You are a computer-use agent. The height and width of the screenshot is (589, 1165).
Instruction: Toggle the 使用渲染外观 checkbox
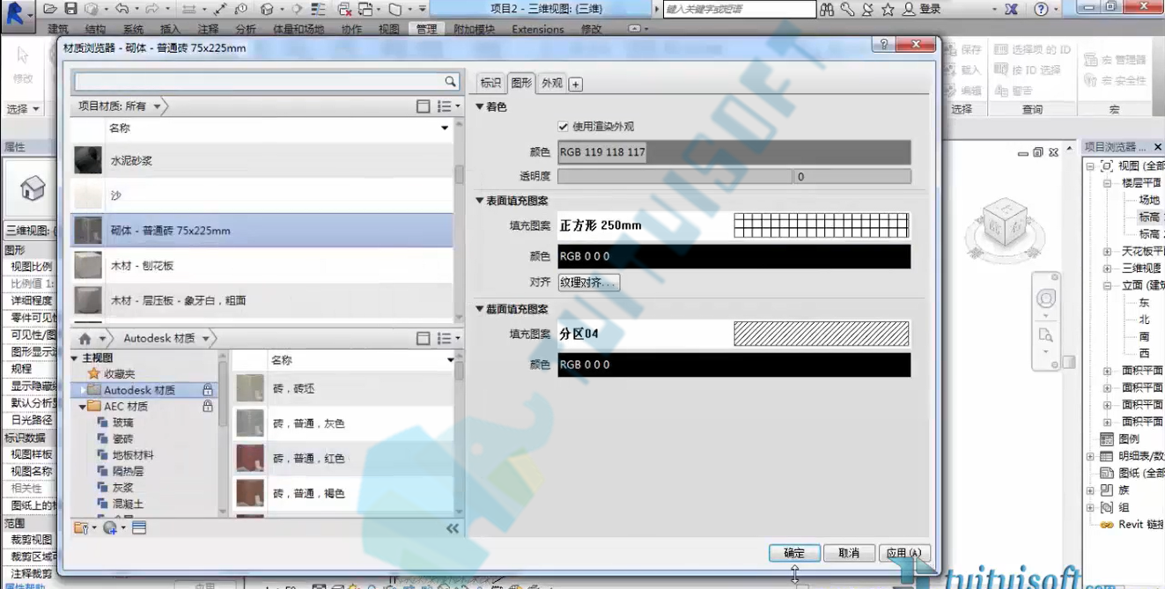[x=564, y=127]
